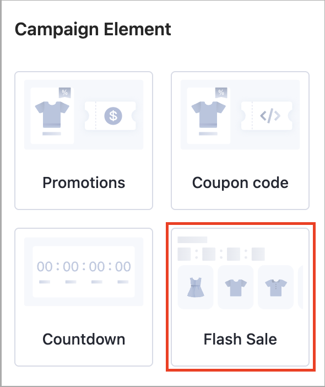Click the percent tag on Promotions shirt
This screenshot has width=325, height=387.
coord(65,93)
